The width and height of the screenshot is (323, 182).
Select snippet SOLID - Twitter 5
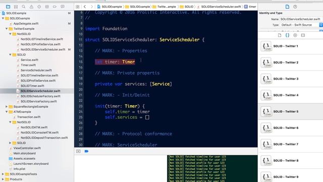[291, 111]
